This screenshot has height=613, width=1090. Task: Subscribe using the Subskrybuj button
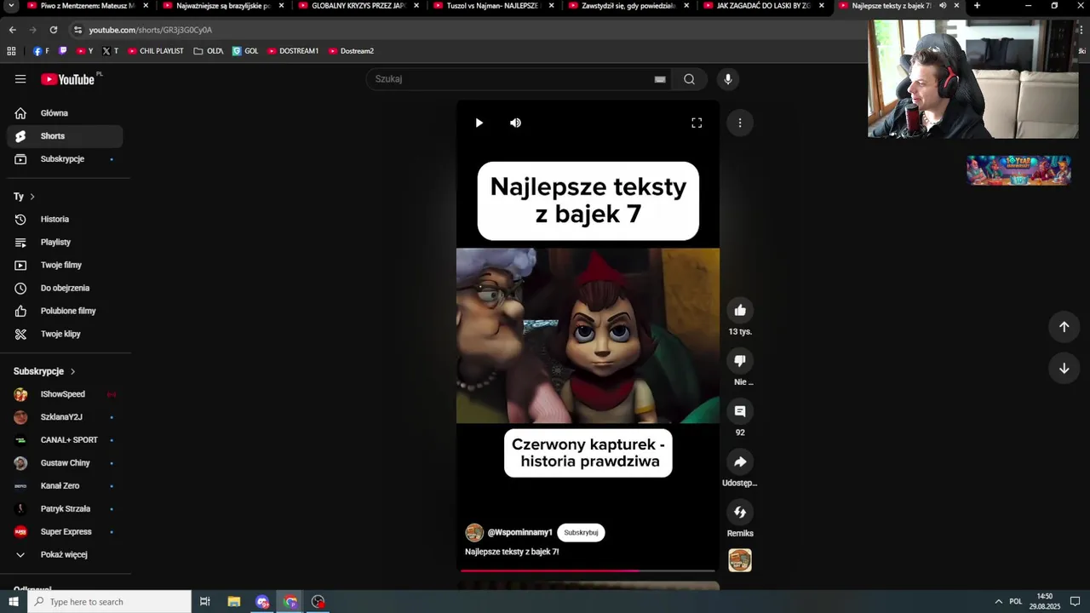pyautogui.click(x=581, y=533)
